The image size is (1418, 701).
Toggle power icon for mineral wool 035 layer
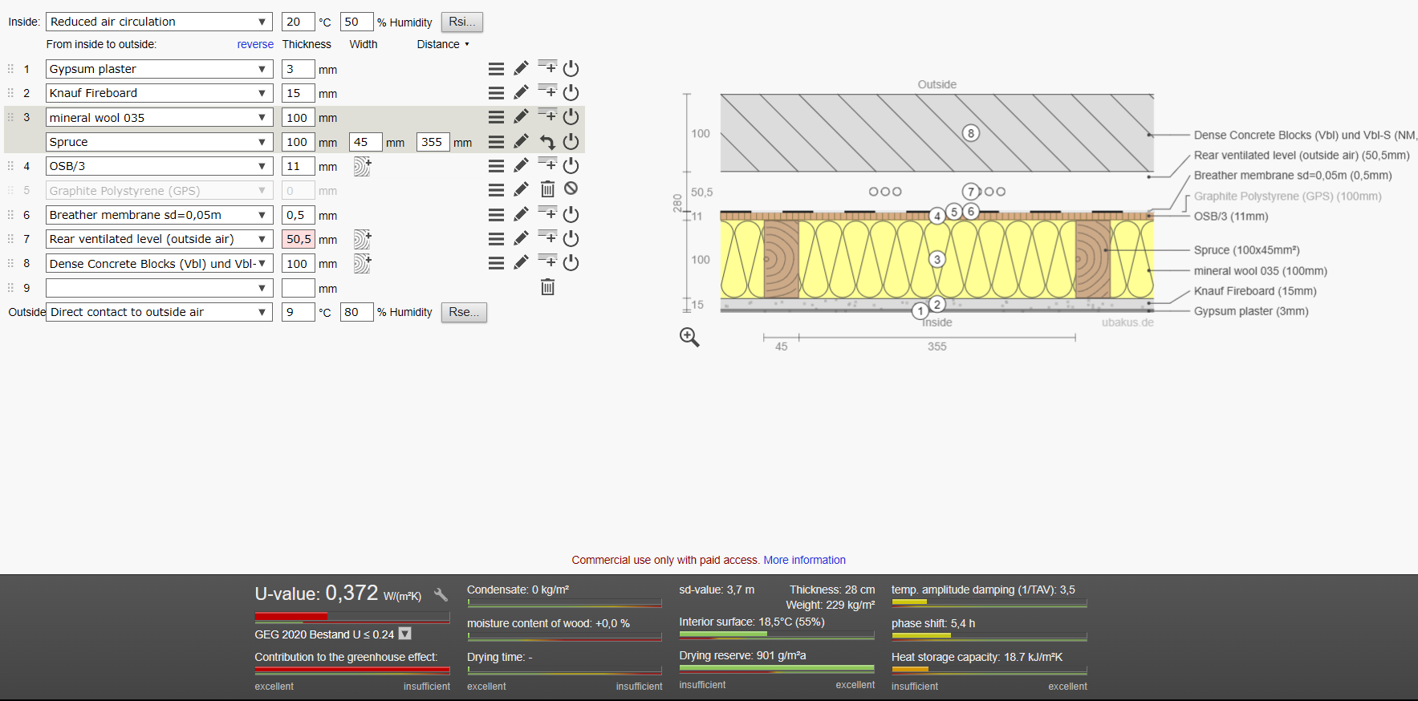pyautogui.click(x=571, y=117)
